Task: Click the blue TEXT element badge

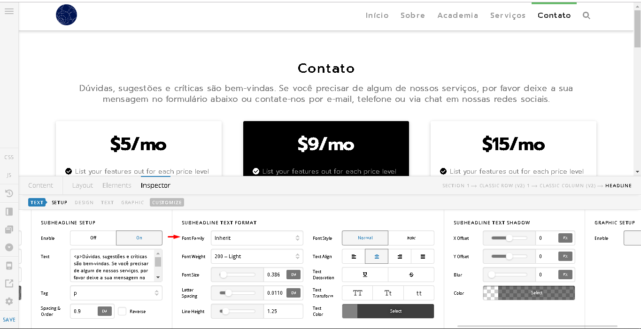Action: (37, 203)
